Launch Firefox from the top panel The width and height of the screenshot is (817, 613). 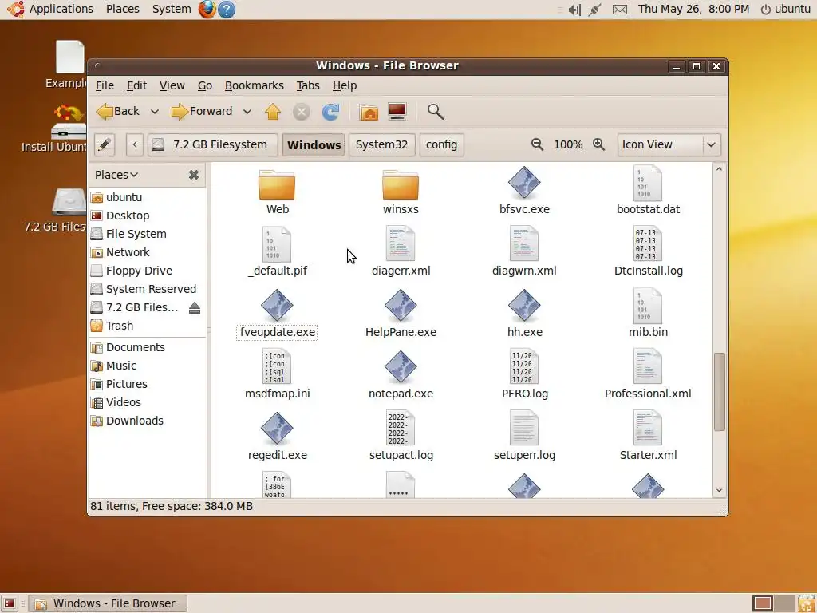click(207, 9)
